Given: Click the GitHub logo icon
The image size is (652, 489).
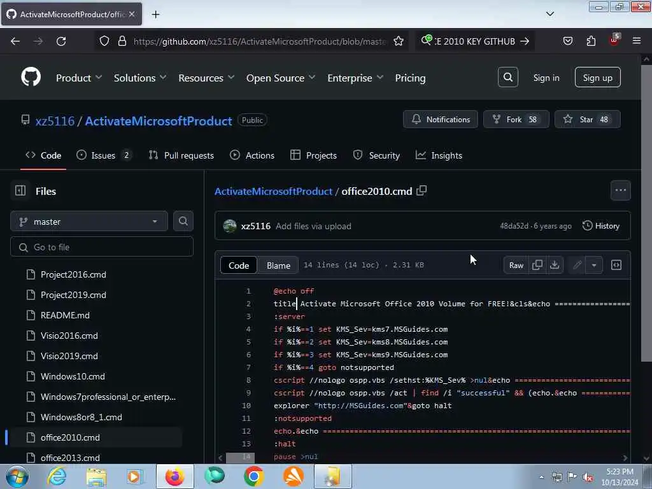Looking at the screenshot, I should pyautogui.click(x=31, y=77).
